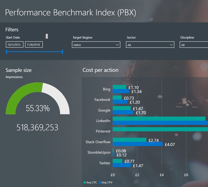208x187 pixels.
Task: Click the Bing Avg CPC teal bar
Action: click(x=119, y=87)
